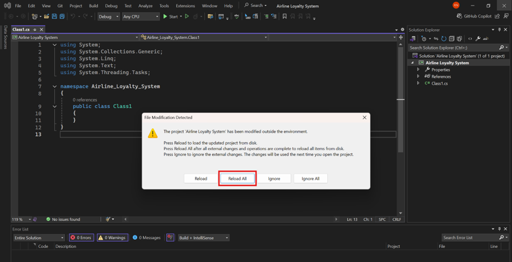Click the bookmark icon in toolbar
Image resolution: width=512 pixels, height=262 pixels.
[285, 16]
